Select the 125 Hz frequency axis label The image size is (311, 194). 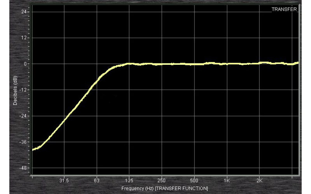point(129,181)
